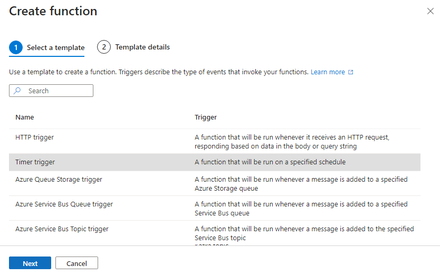
Task: Choose the Timer trigger template
Action: 35,162
